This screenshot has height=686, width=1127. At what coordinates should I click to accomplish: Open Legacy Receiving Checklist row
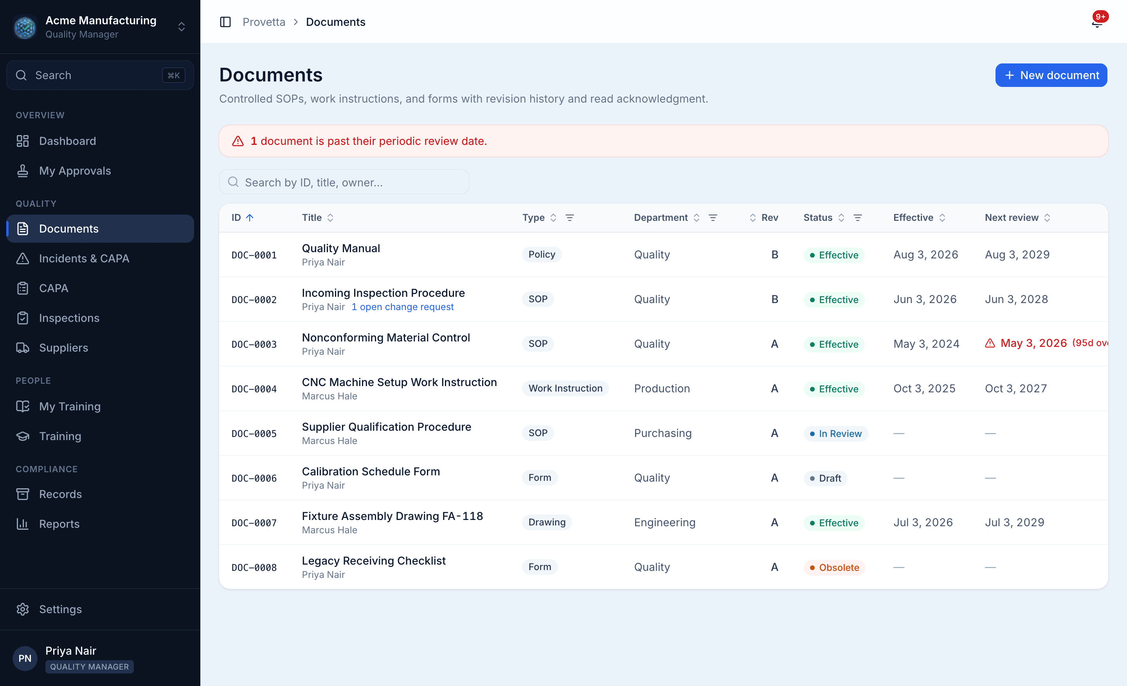point(663,567)
